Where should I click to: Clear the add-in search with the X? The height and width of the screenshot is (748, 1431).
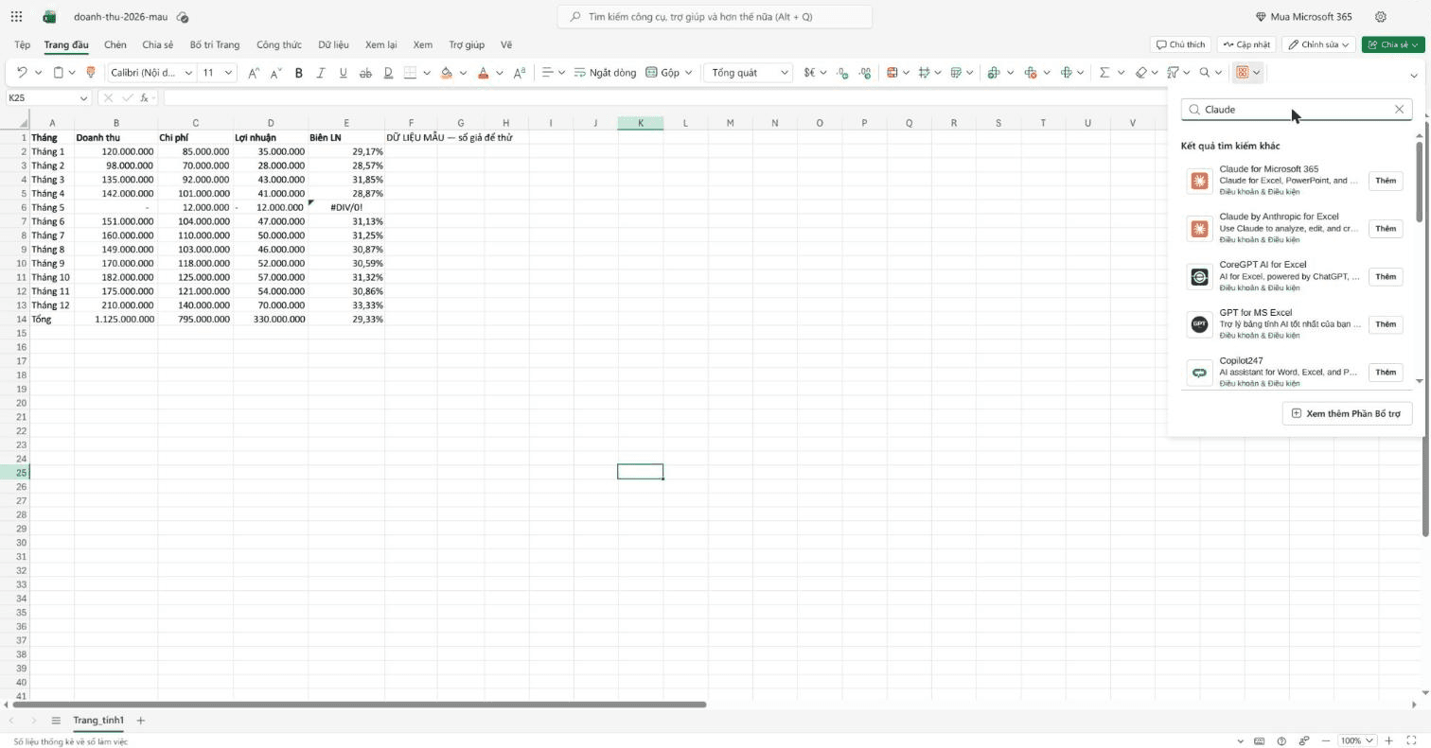point(1399,110)
